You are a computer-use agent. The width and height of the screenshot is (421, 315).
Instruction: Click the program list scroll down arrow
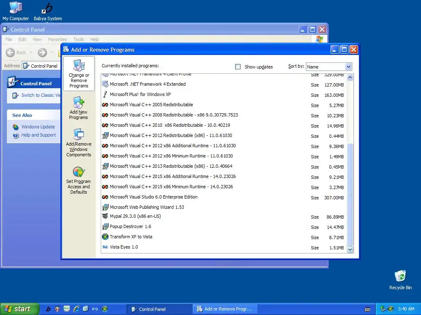point(350,249)
